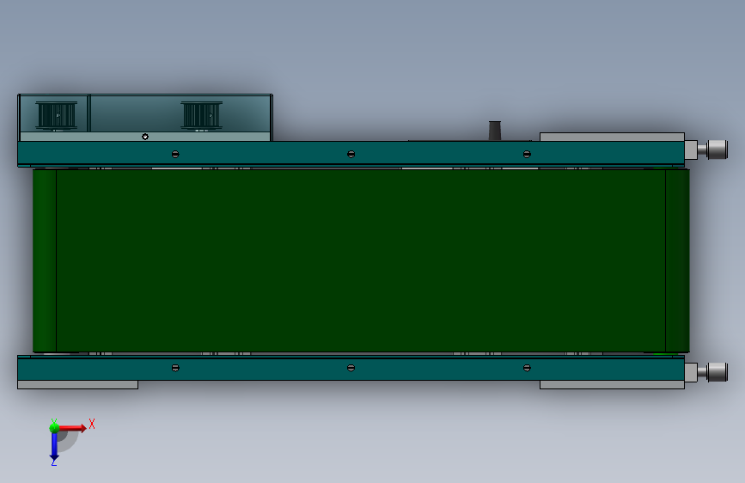Select the black knob above the upper rail
Viewport: 745px width, 483px height.
click(495, 131)
